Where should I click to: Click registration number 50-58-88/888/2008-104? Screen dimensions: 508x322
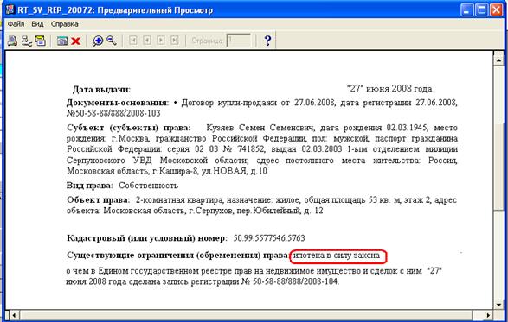295,281
